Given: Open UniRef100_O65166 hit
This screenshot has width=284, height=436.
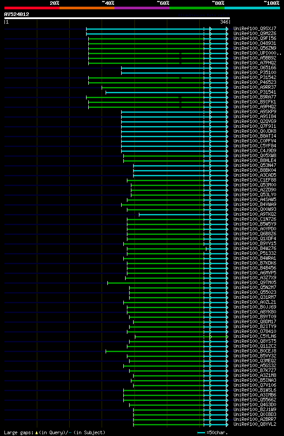Looking at the screenshot, I should click(255, 68).
